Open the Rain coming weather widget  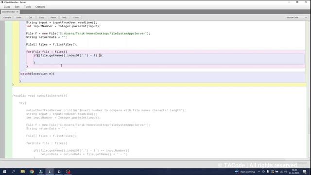[245, 172]
